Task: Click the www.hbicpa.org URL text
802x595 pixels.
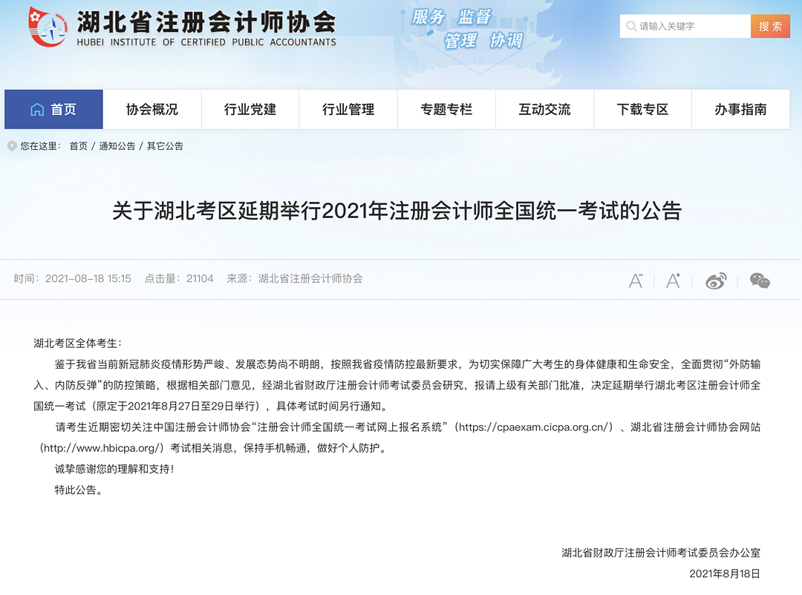Action: (102, 448)
